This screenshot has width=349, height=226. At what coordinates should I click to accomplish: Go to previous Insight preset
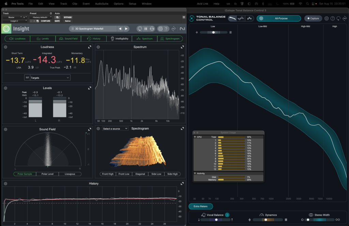click(120, 29)
